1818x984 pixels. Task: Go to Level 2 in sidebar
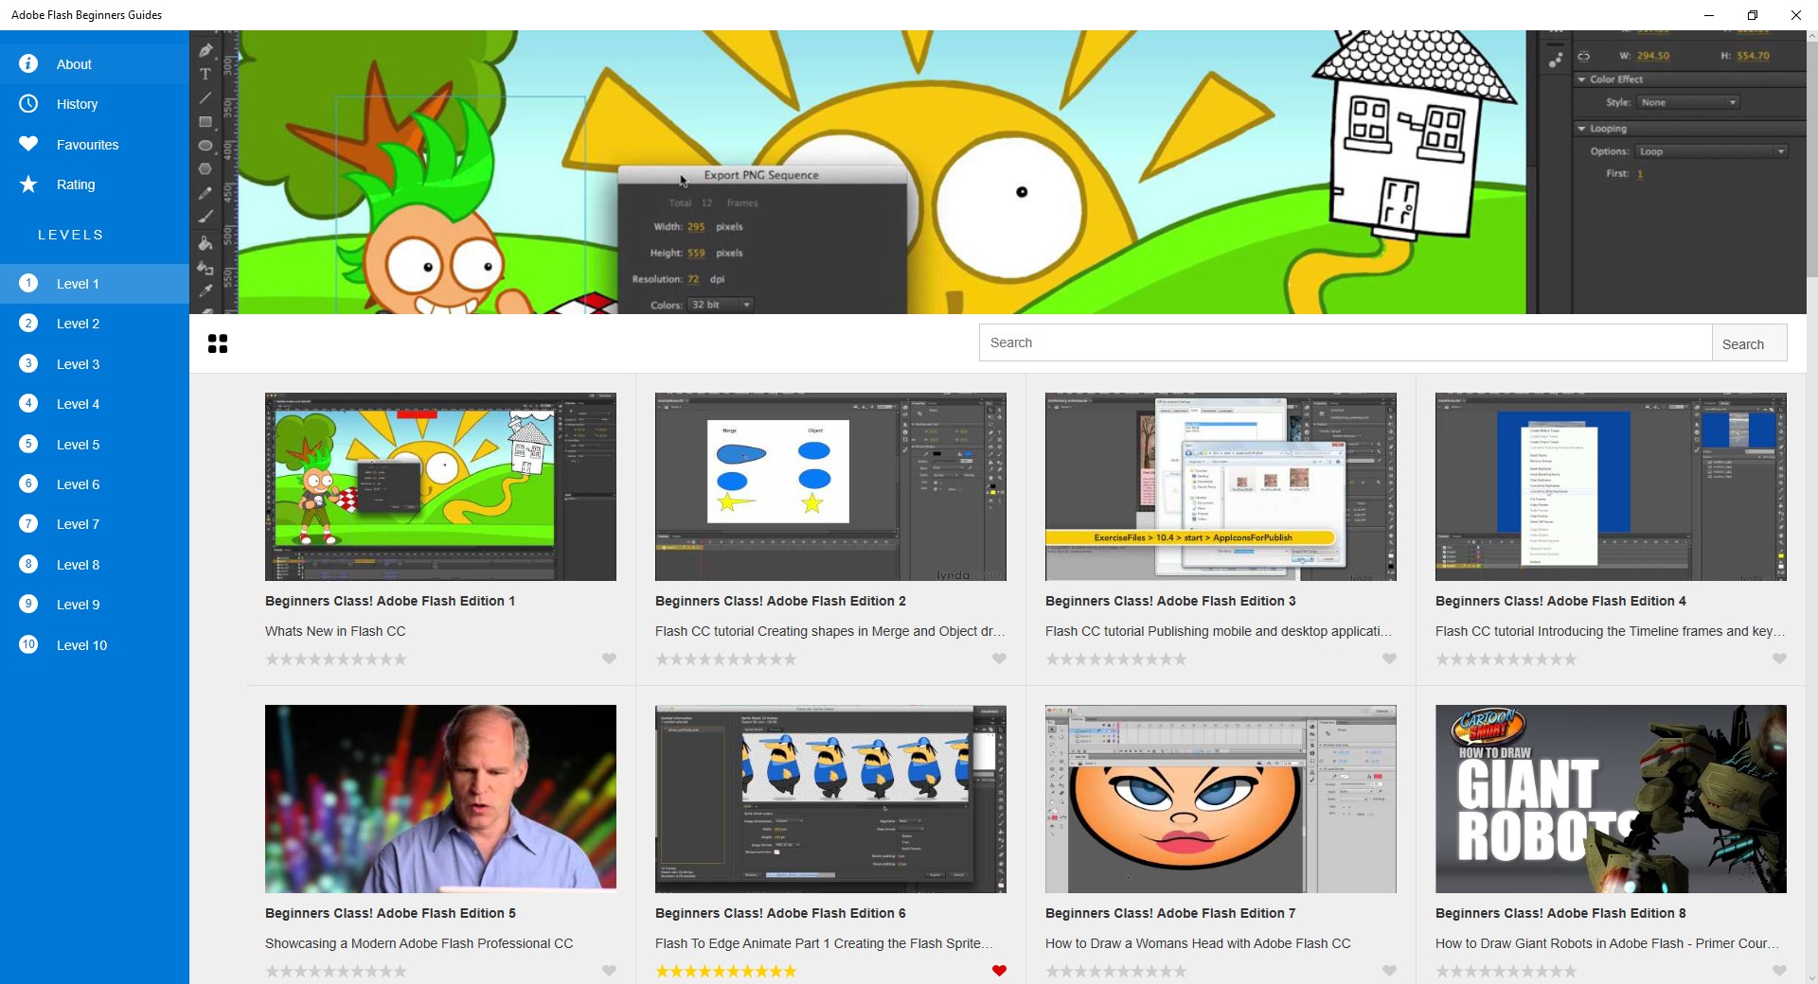click(95, 324)
